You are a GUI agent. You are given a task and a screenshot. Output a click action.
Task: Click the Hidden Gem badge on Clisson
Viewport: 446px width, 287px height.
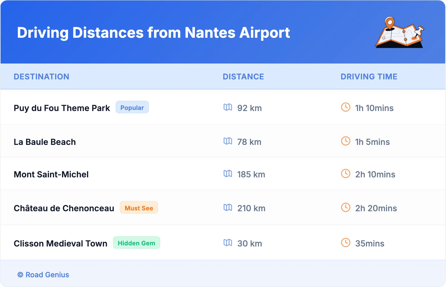click(x=136, y=243)
